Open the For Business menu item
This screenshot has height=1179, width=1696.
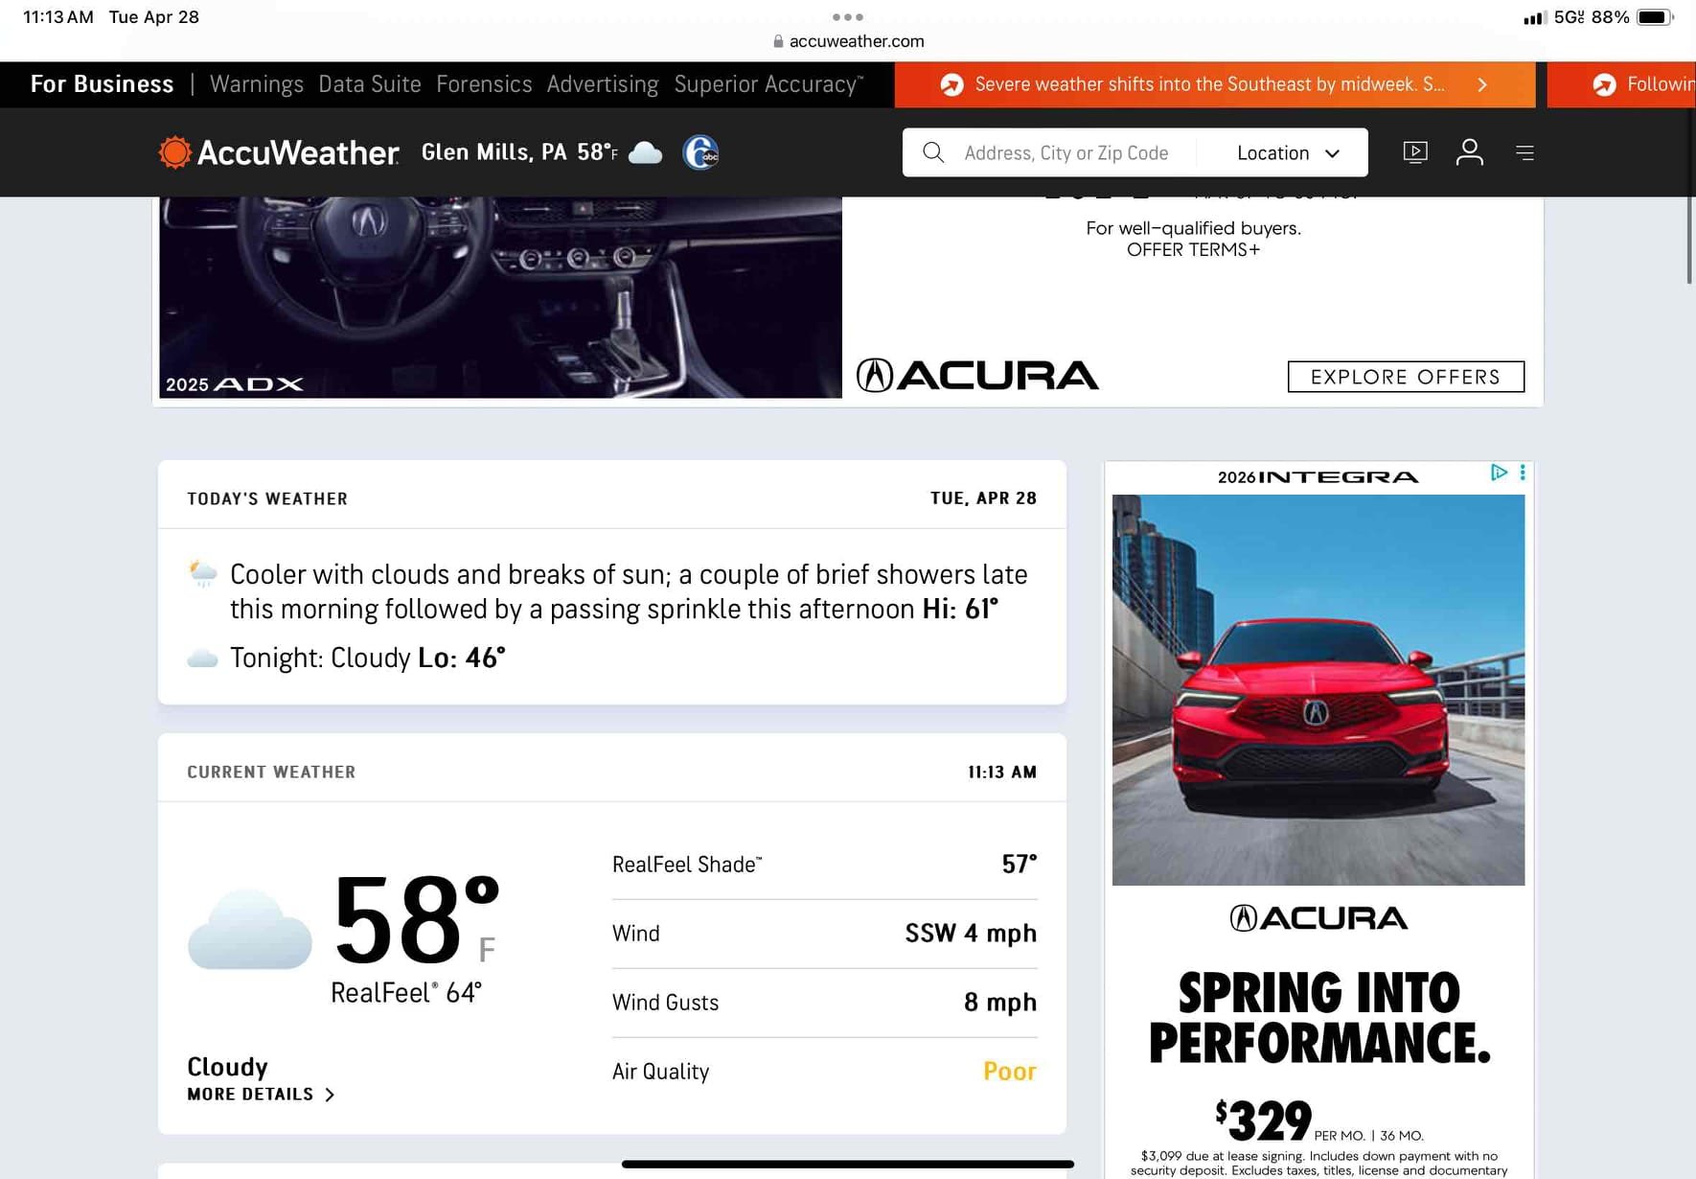[102, 84]
